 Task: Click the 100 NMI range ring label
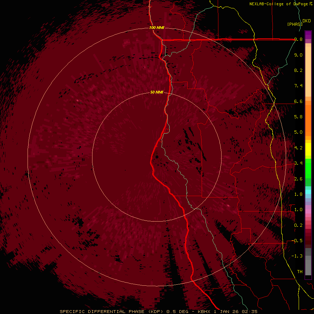point(157,28)
